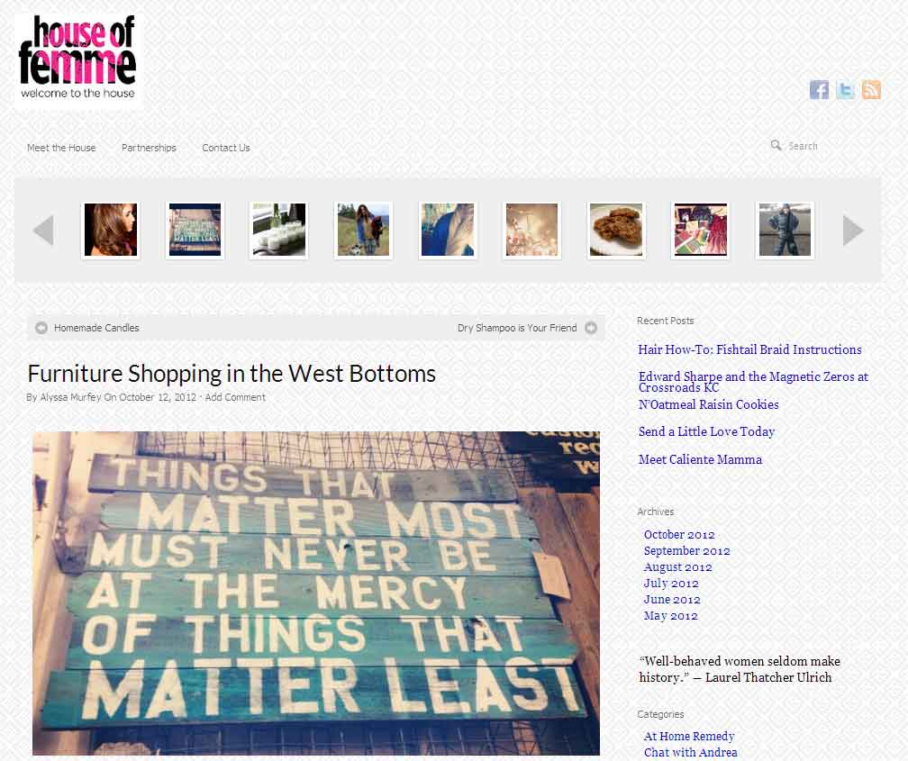Go to previous post arrow beside Homemade Candles

[41, 328]
